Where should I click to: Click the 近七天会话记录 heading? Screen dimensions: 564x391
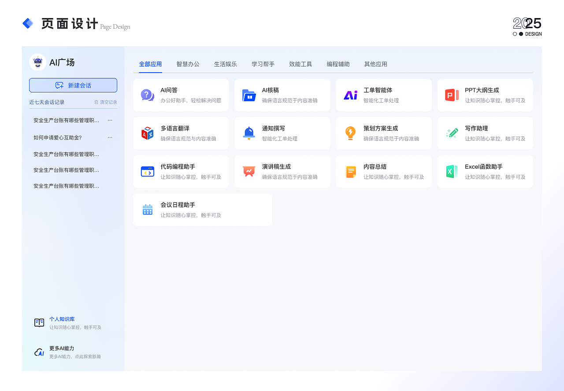click(x=47, y=102)
